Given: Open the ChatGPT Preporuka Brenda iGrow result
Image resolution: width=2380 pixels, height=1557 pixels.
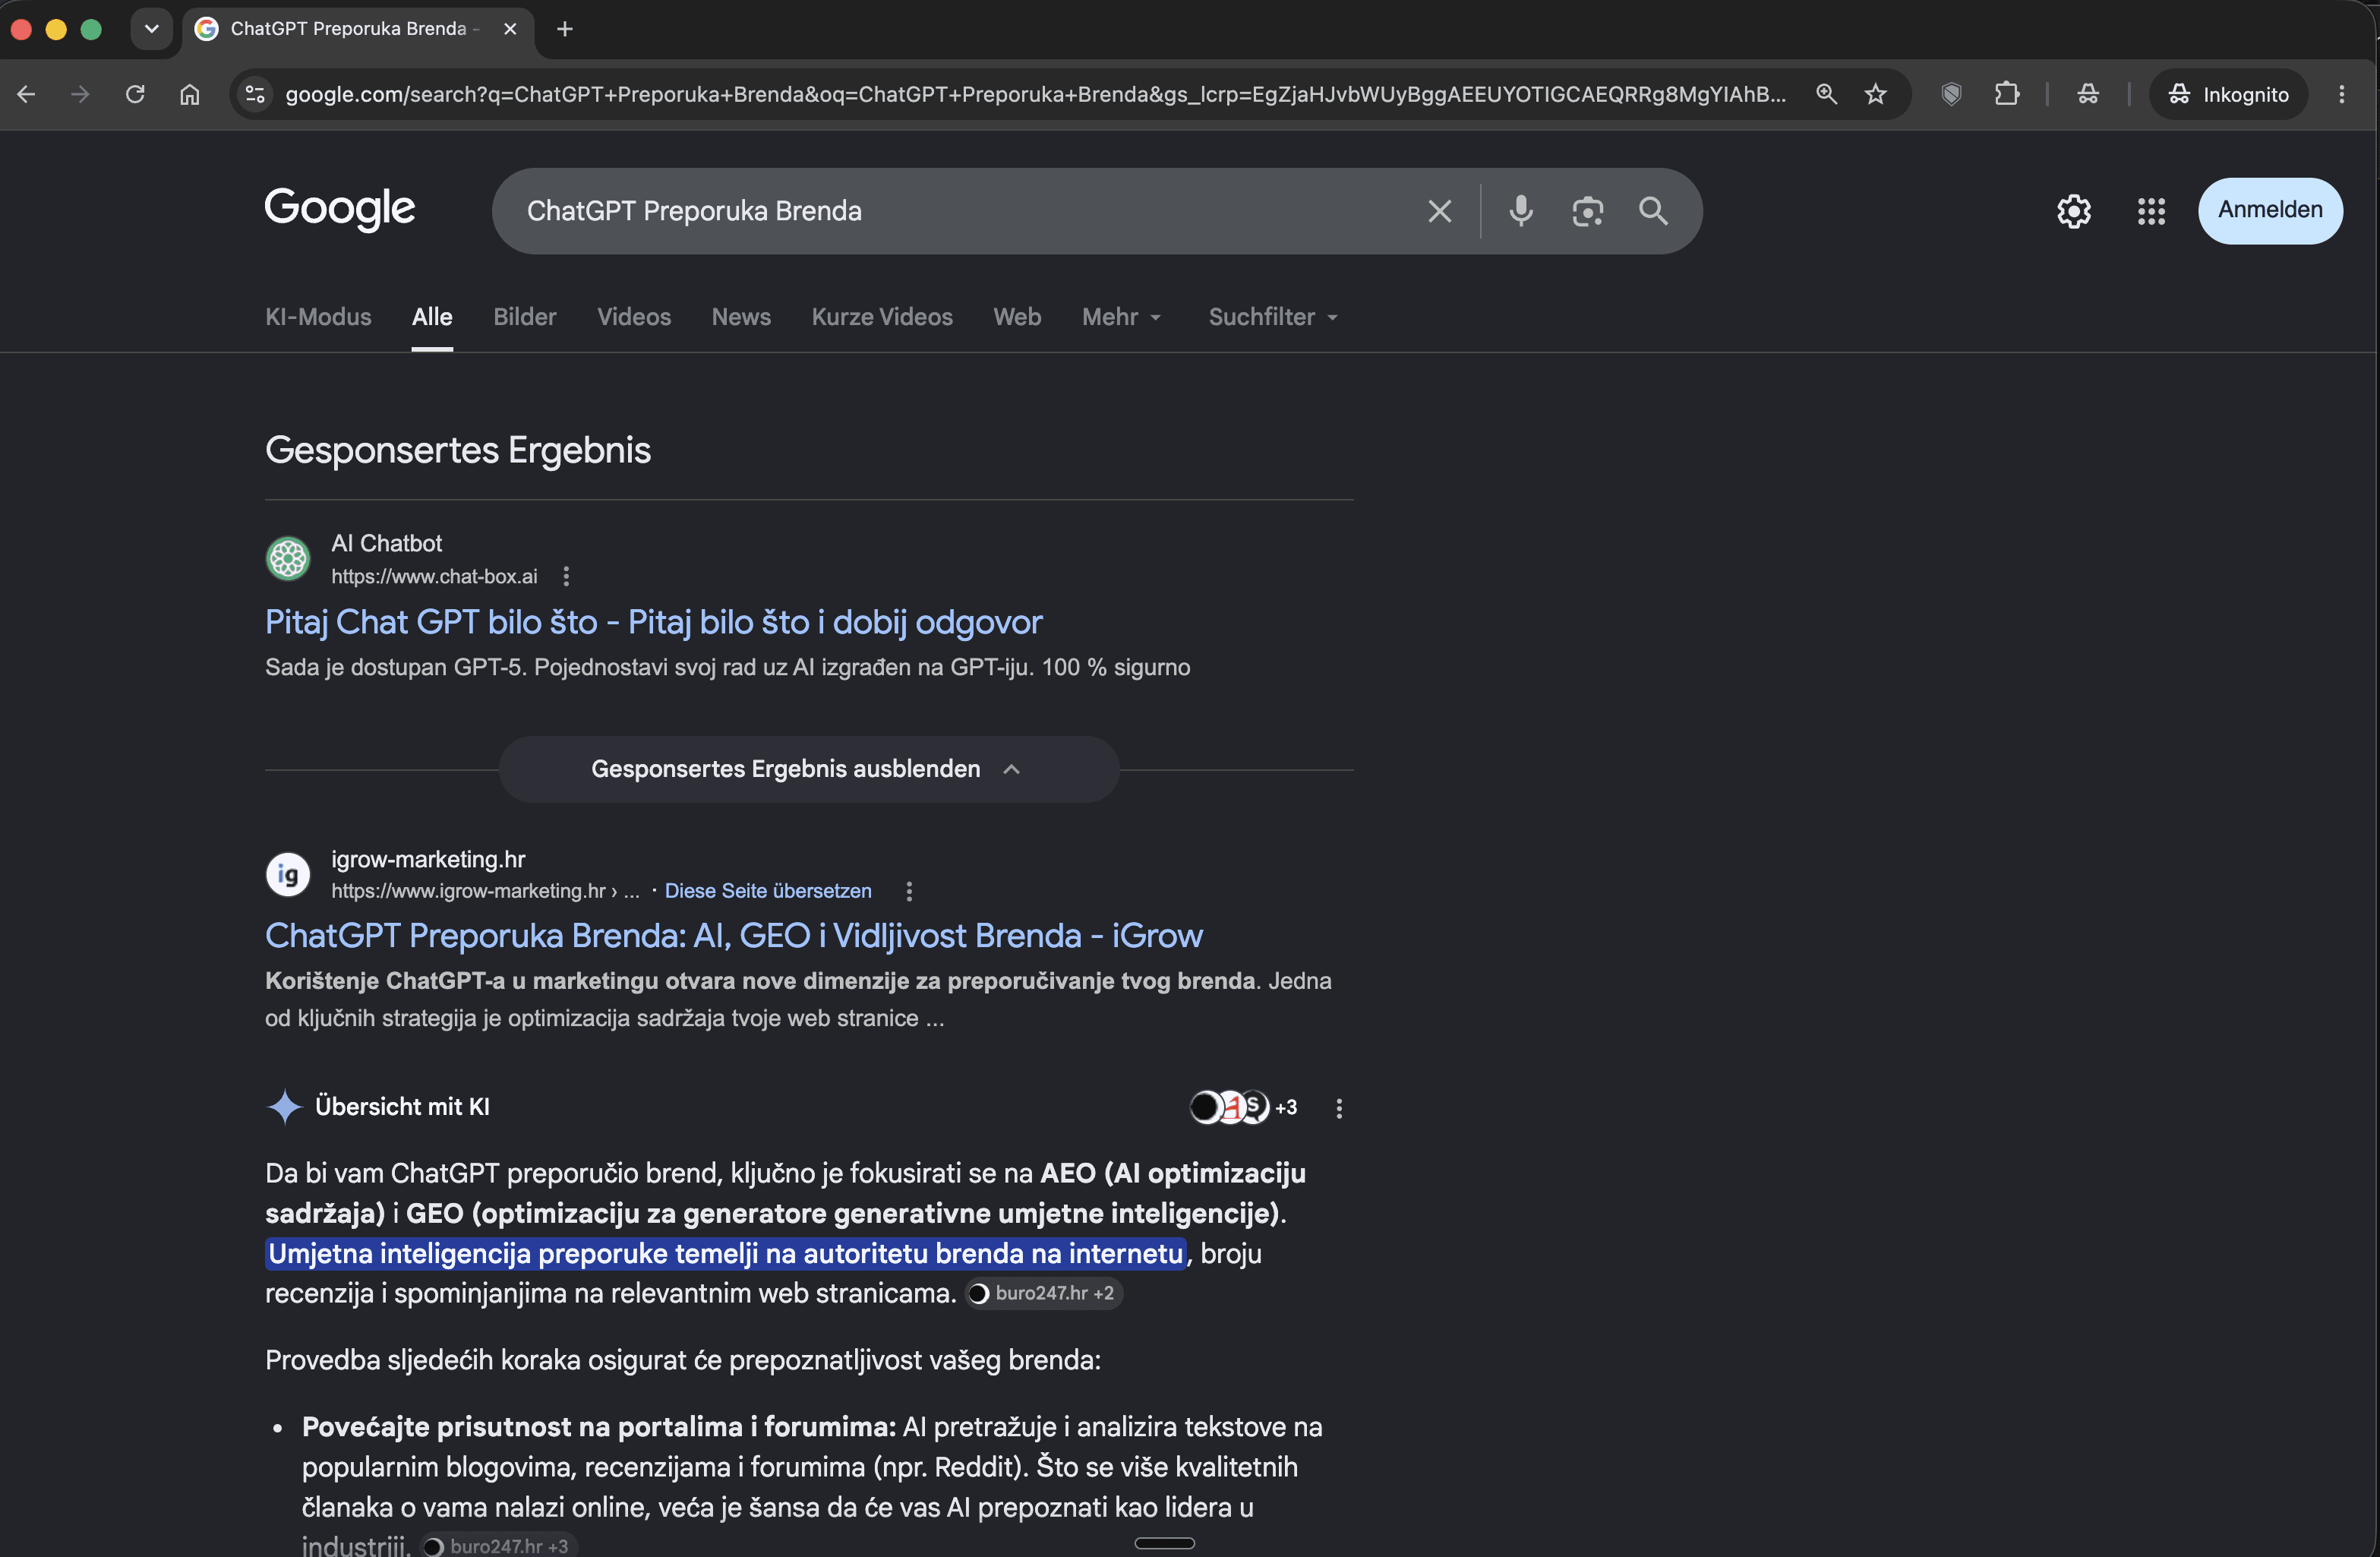Looking at the screenshot, I should click(733, 936).
